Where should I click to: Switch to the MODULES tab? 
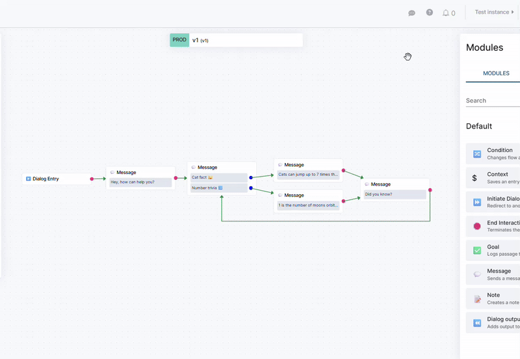tap(496, 73)
